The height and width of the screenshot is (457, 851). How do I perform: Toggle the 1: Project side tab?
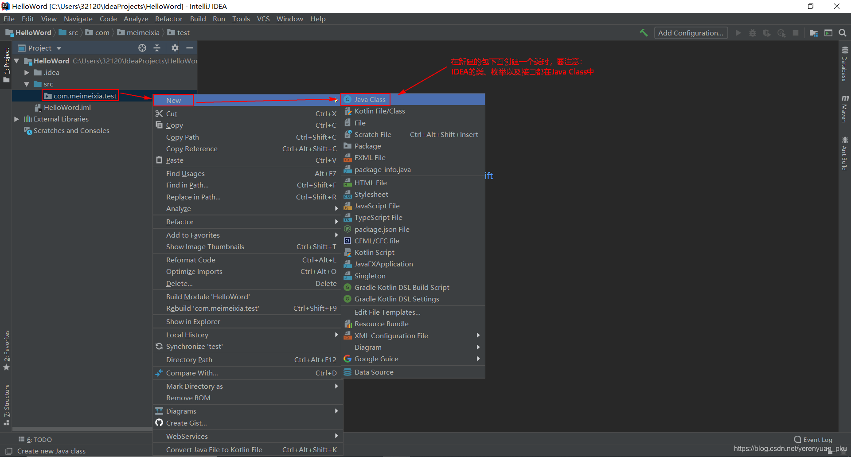coord(6,65)
